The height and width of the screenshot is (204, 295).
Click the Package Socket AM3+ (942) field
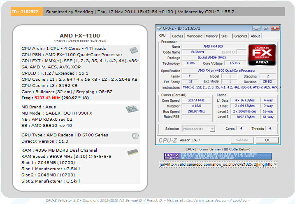coord(214,57)
